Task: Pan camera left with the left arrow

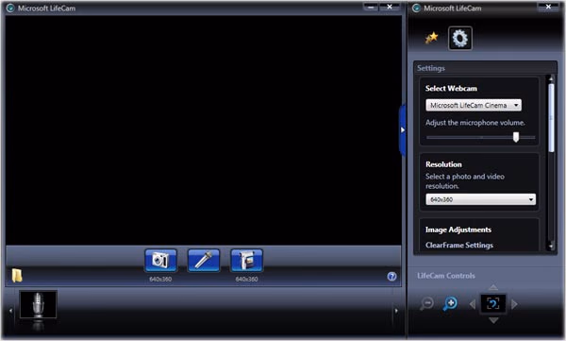Action: pyautogui.click(x=473, y=304)
